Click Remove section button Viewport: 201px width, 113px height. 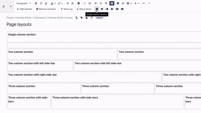(46, 9)
